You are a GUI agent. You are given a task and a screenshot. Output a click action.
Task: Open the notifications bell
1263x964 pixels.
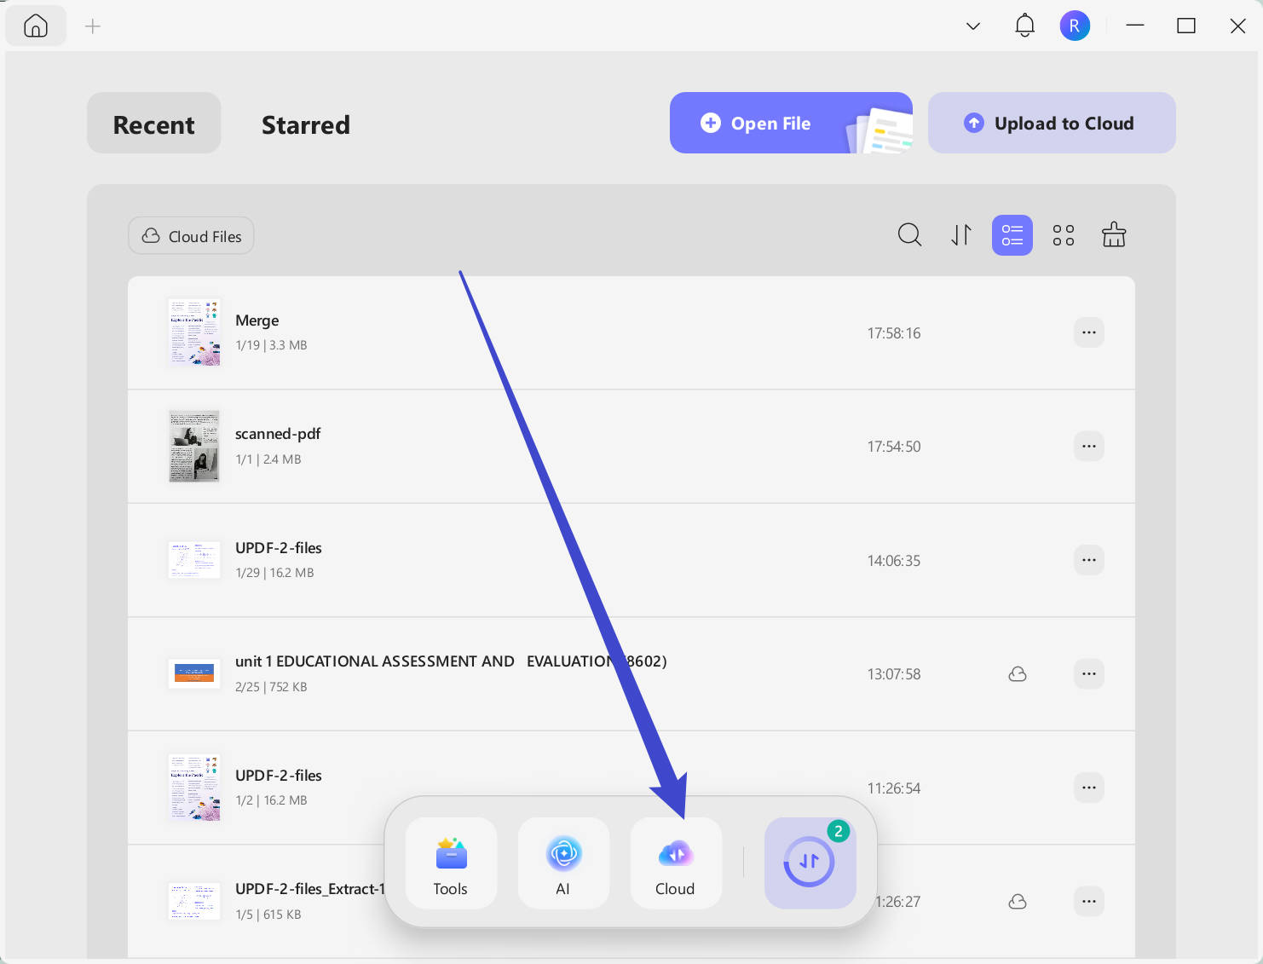tap(1024, 26)
